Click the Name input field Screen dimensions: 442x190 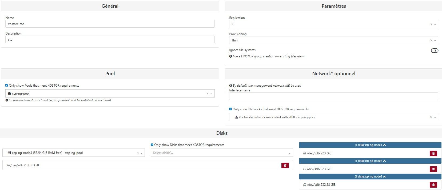(110, 24)
